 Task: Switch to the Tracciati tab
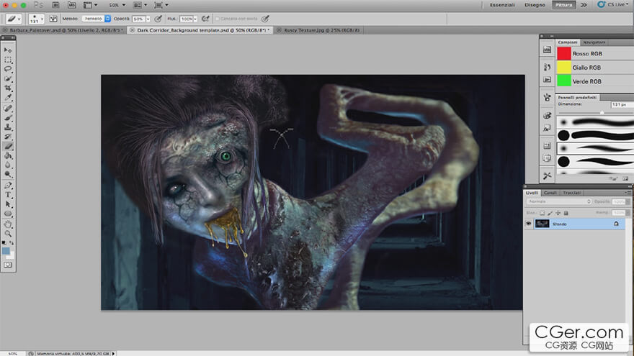point(572,193)
